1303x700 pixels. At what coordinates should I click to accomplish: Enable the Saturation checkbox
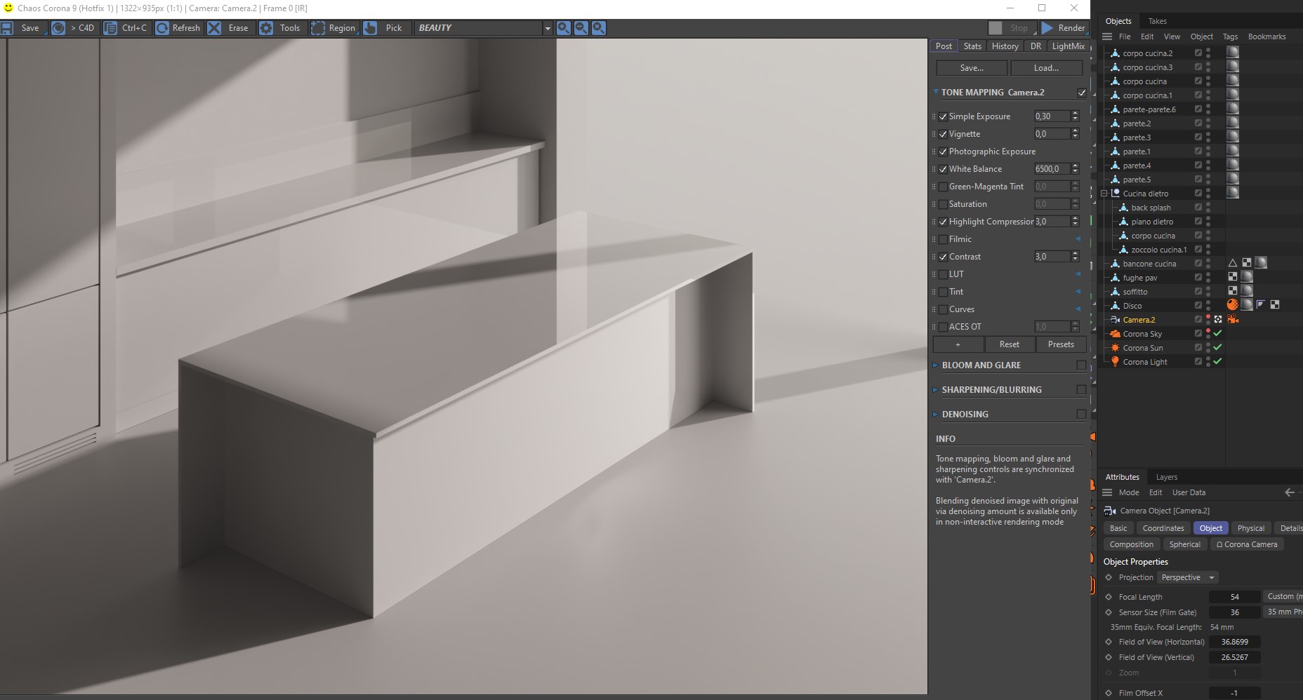coord(943,204)
